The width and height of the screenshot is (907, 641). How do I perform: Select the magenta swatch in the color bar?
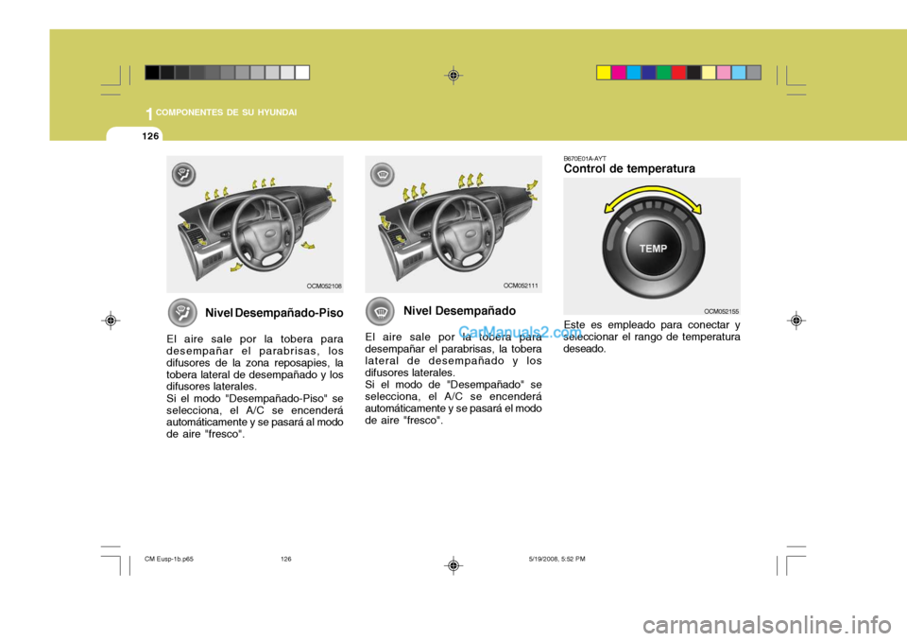[x=619, y=73]
